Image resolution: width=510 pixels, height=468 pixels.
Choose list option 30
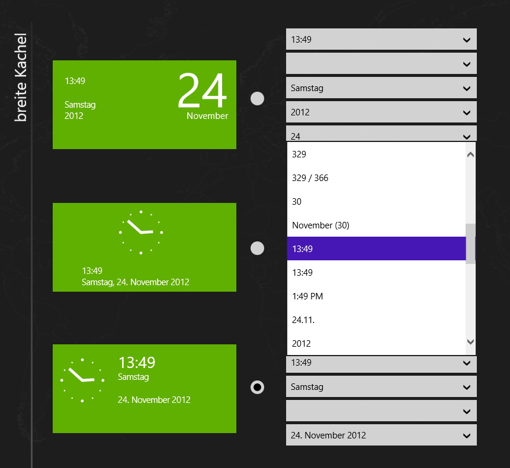click(376, 201)
